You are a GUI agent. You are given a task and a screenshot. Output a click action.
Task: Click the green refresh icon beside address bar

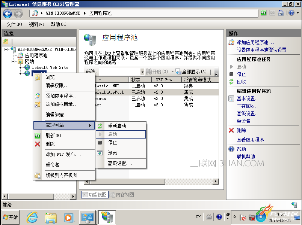tap(264, 13)
